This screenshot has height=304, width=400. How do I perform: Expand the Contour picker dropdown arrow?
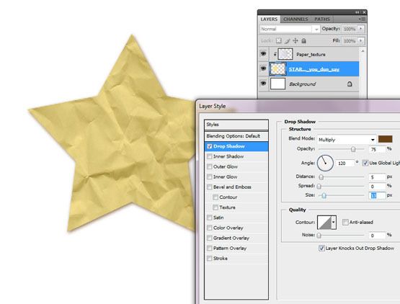pyautogui.click(x=334, y=222)
